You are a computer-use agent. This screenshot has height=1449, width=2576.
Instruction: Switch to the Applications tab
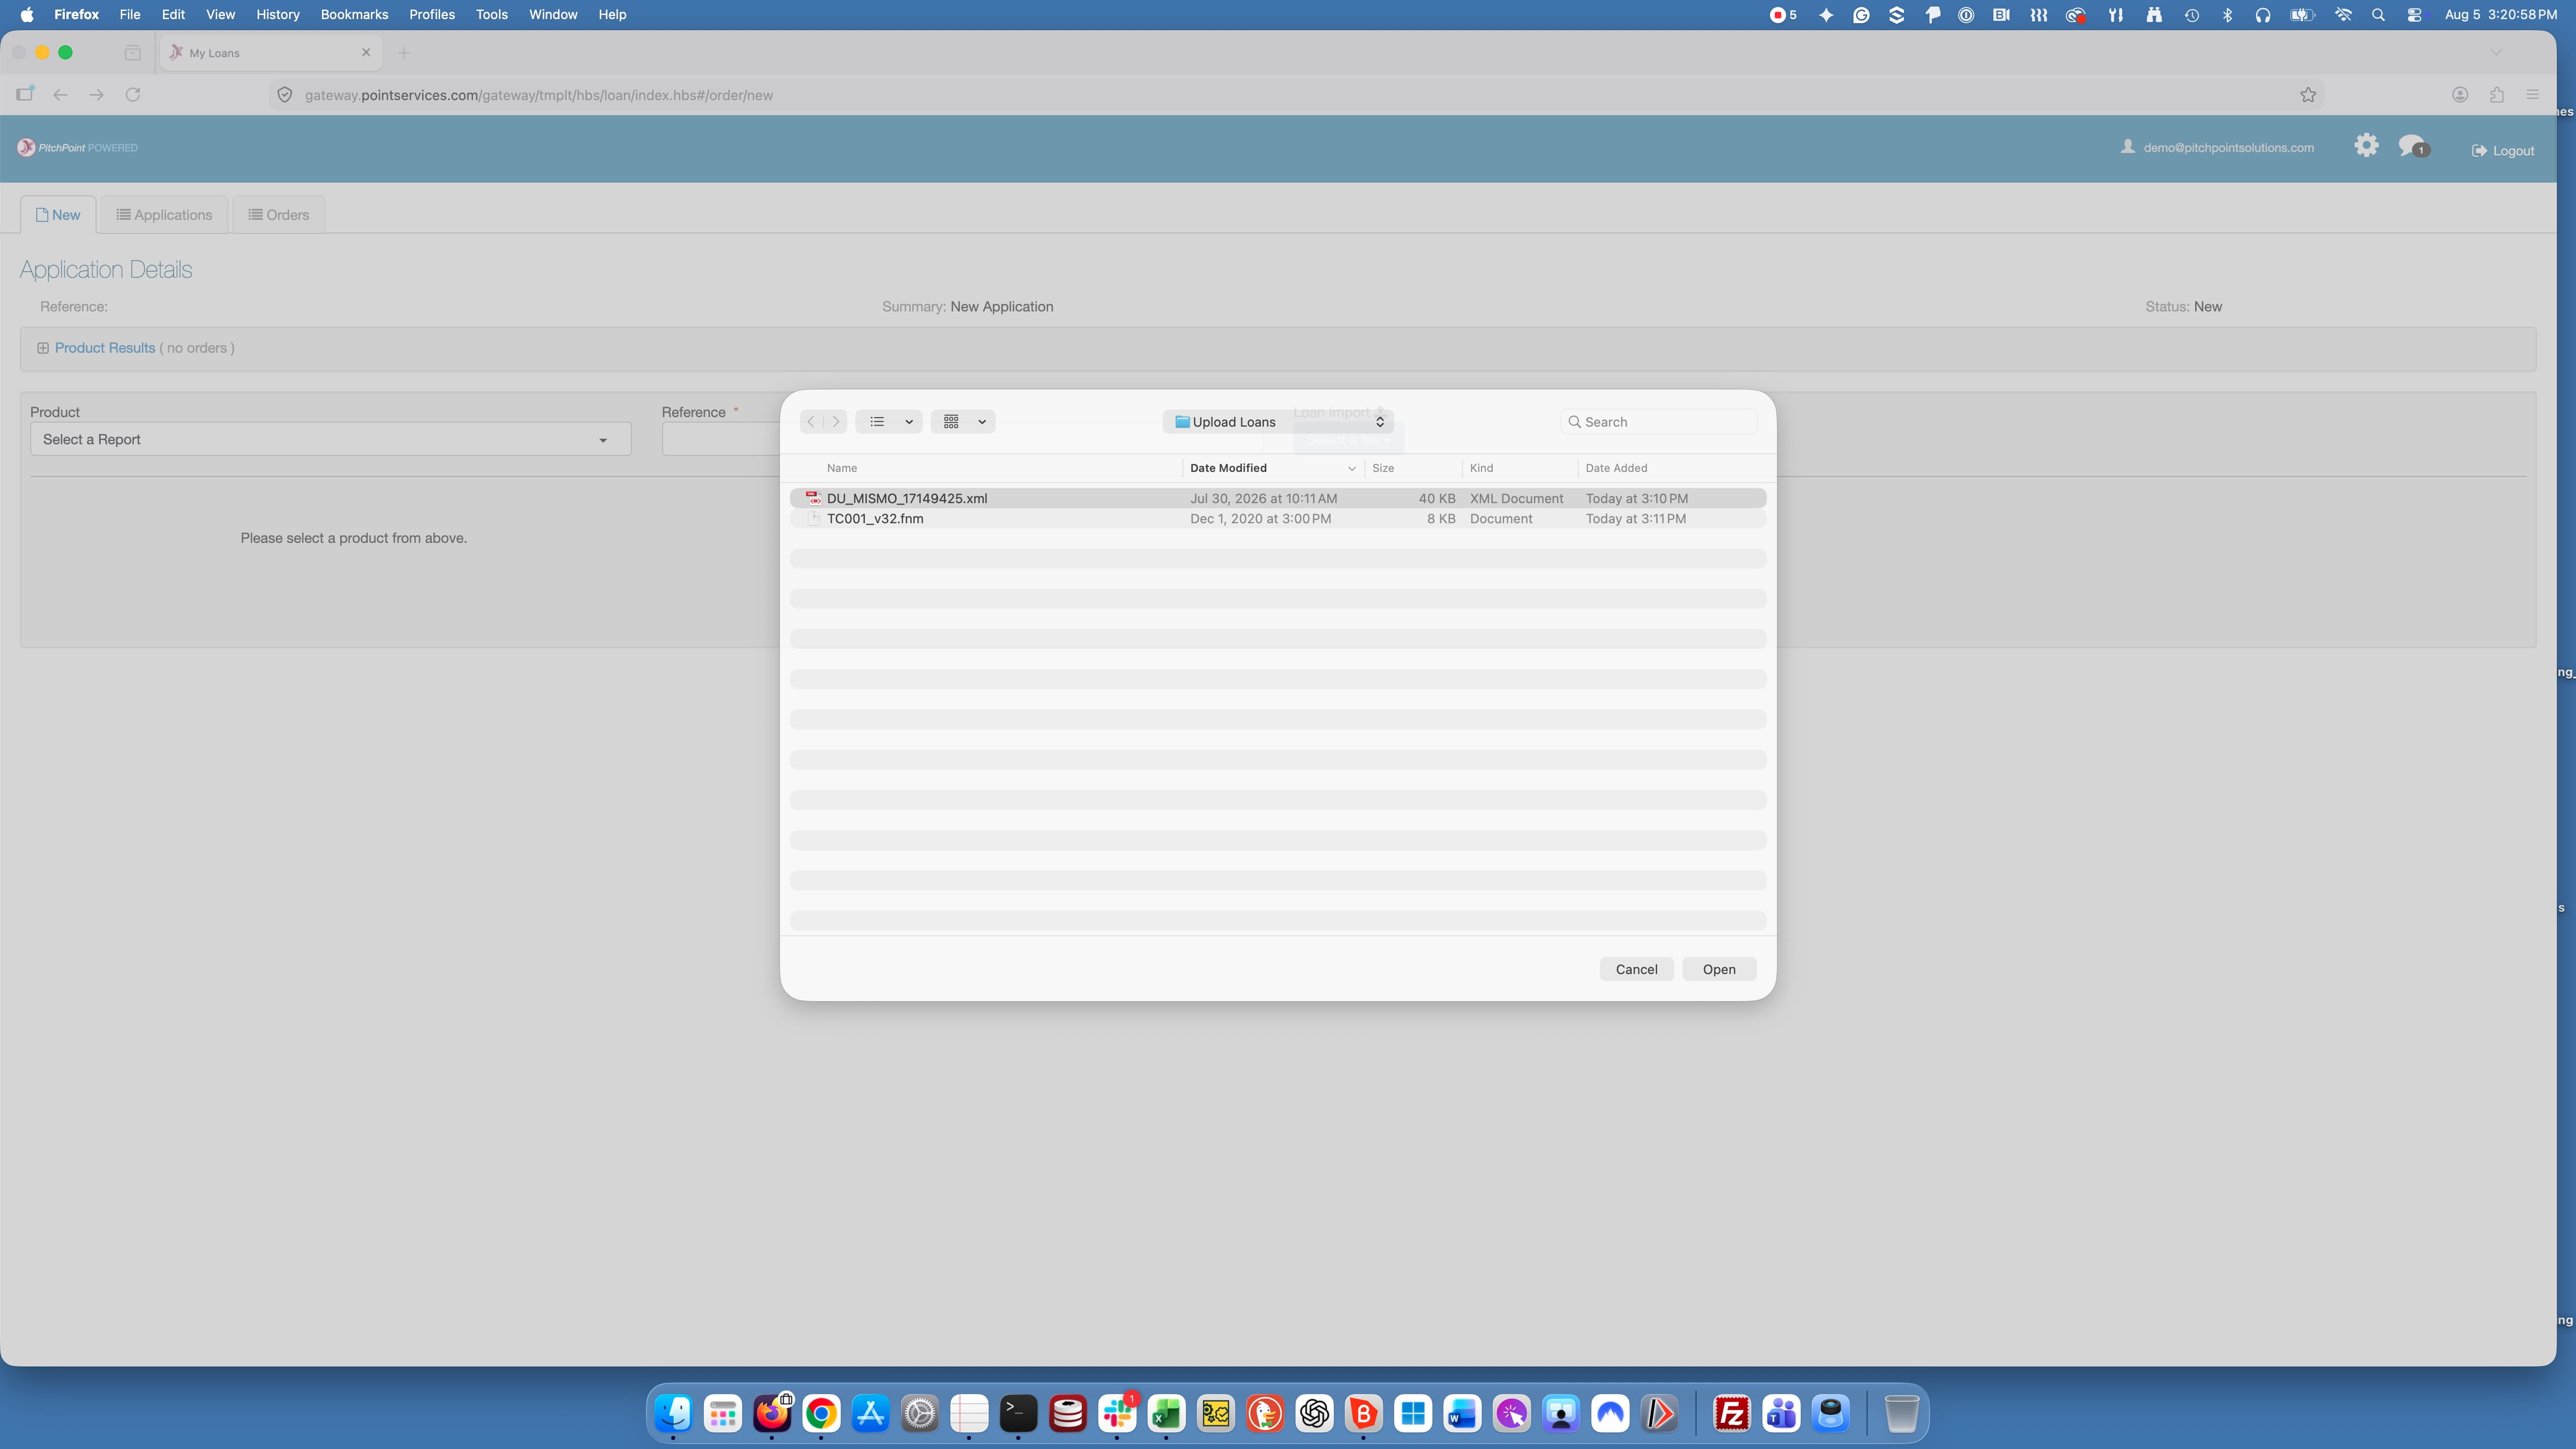coord(164,215)
